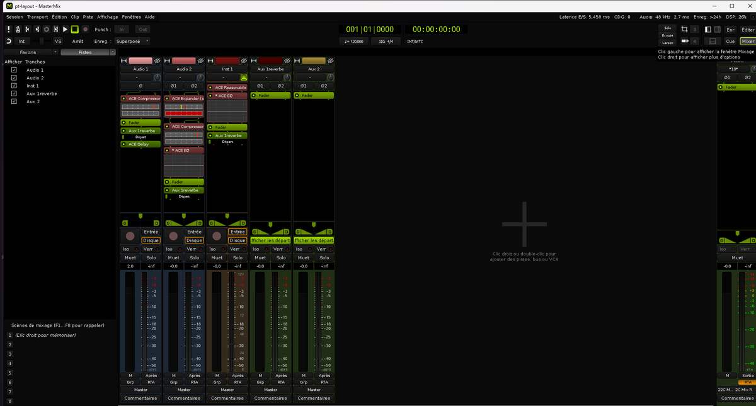This screenshot has height=406, width=756.
Task: Open the Fenêtres menu
Action: pos(132,17)
